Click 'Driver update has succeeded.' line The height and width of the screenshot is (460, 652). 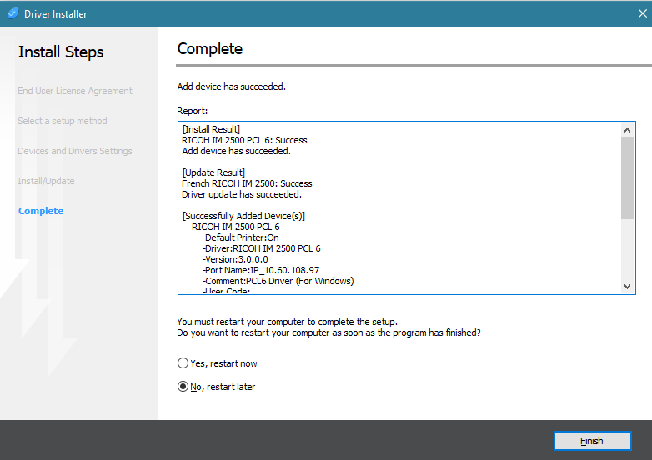click(242, 194)
